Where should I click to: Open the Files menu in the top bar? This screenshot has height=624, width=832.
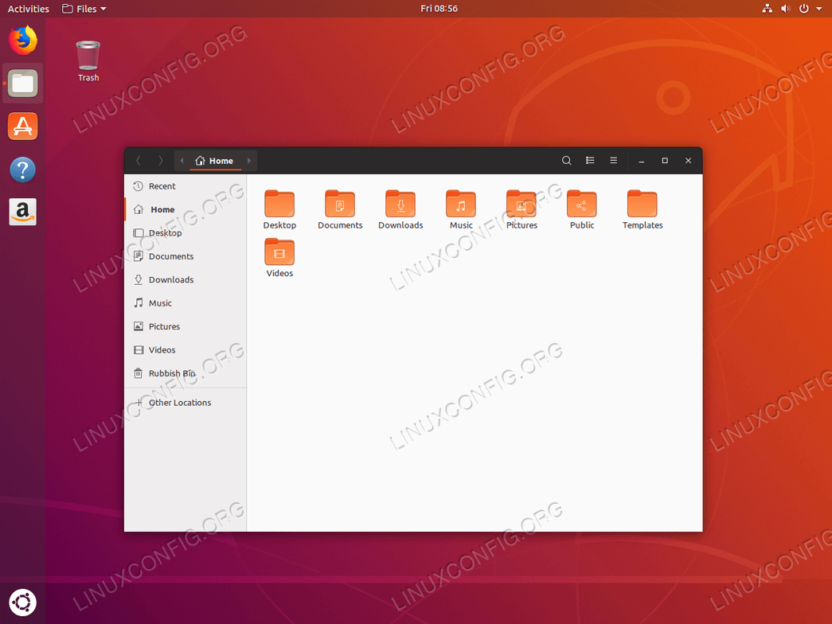click(x=84, y=8)
